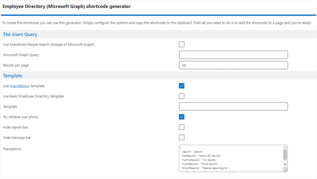Click the Results per page label
Viewport: 317px width, 179px height.
[16, 65]
